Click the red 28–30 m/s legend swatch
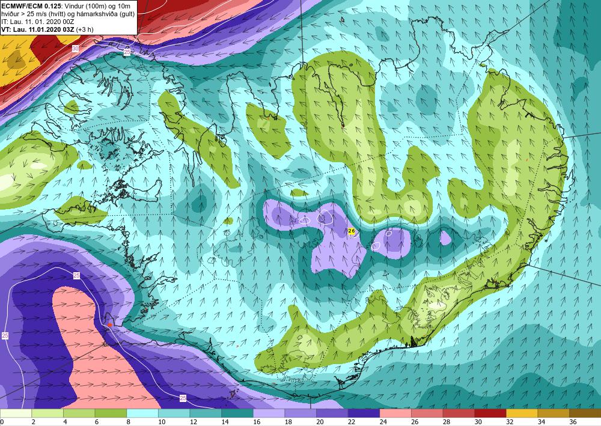Viewport: 601px width, 426px height. pyautogui.click(x=459, y=413)
